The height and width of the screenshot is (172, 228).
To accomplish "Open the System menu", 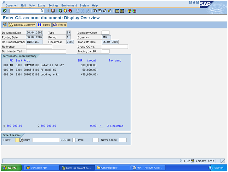I will (x=84, y=5).
